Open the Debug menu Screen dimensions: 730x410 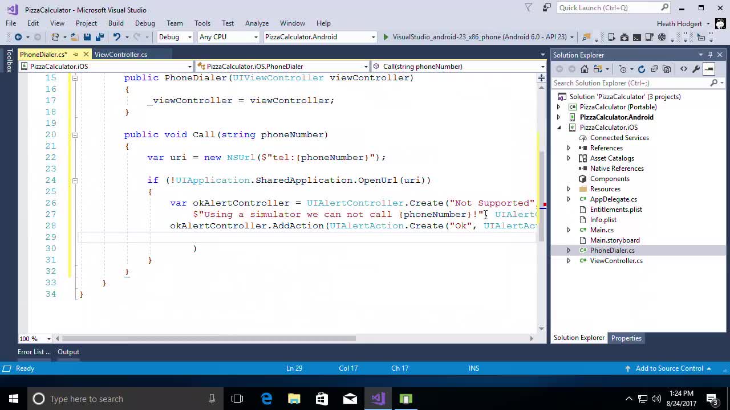[x=145, y=23]
